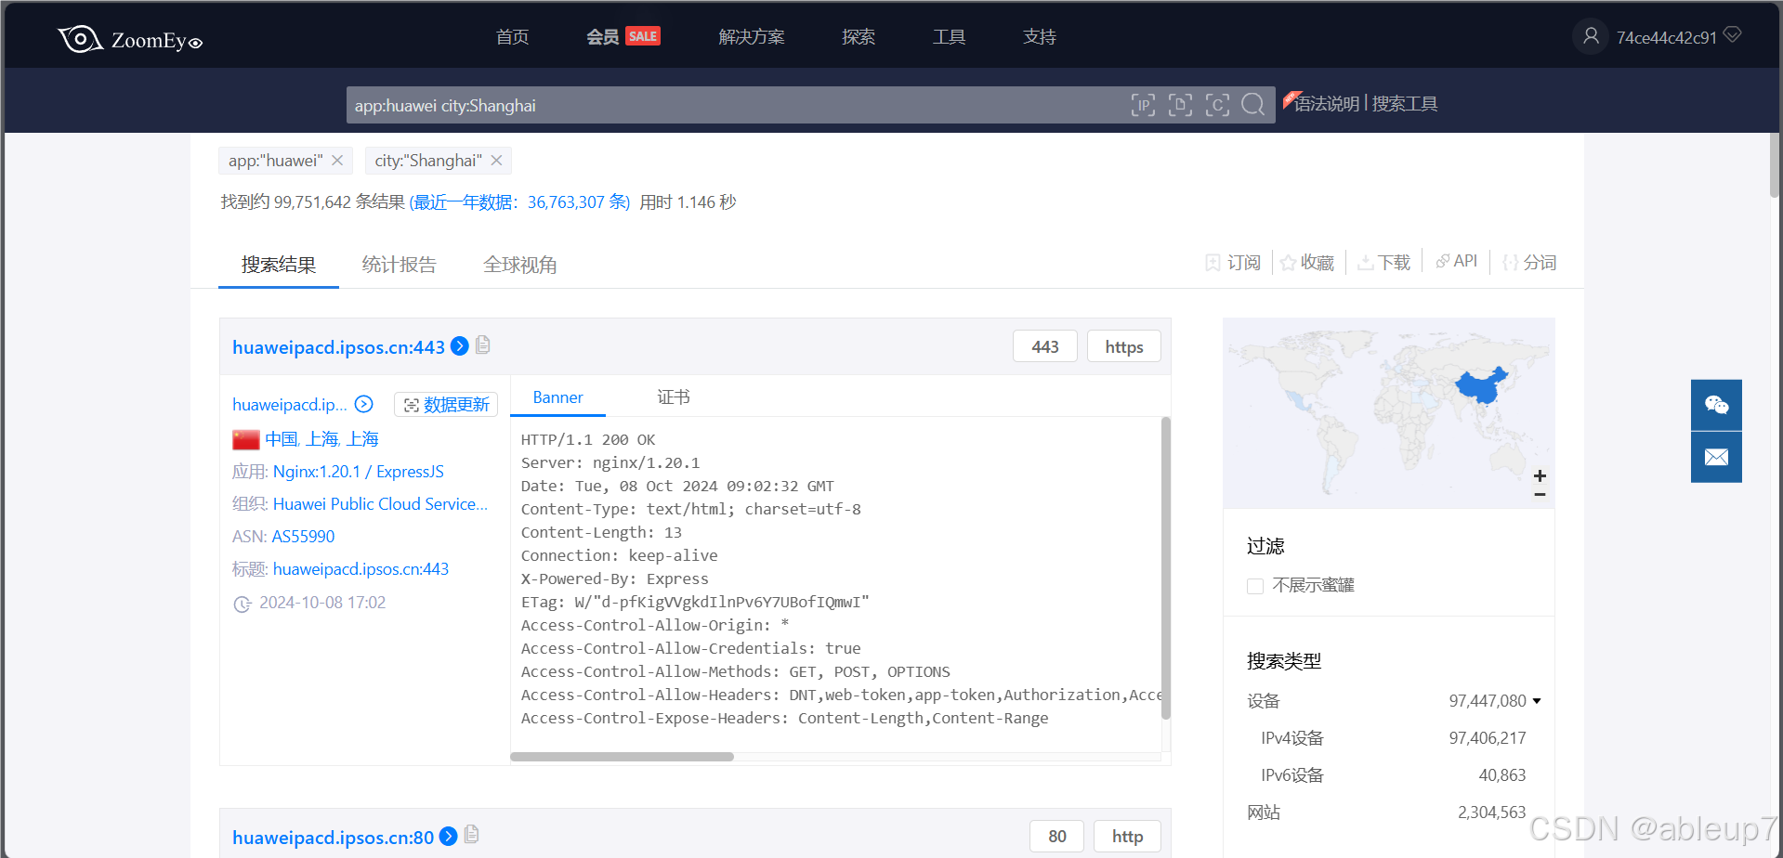
Task: Open the user avatar icon
Action: 1591,36
